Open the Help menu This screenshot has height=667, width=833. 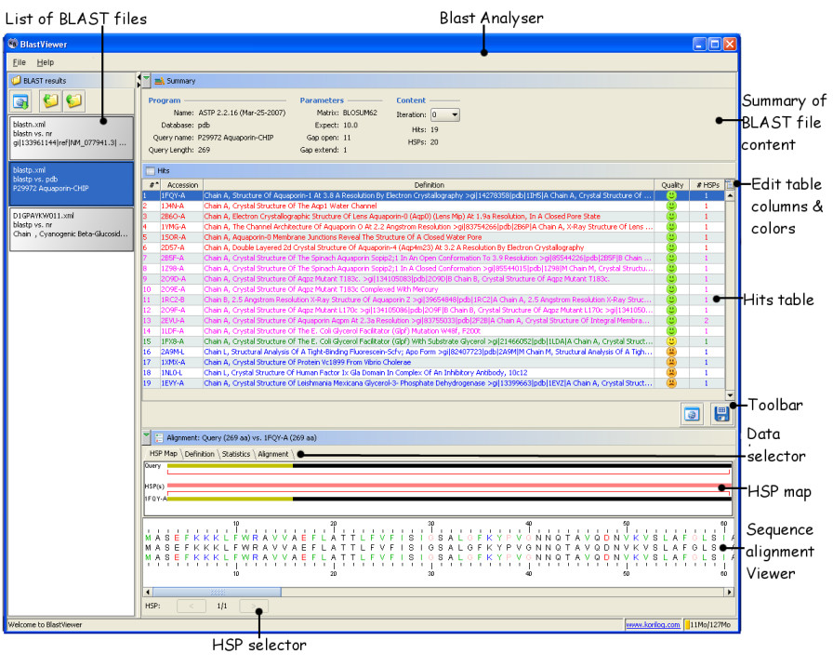pyautogui.click(x=46, y=62)
